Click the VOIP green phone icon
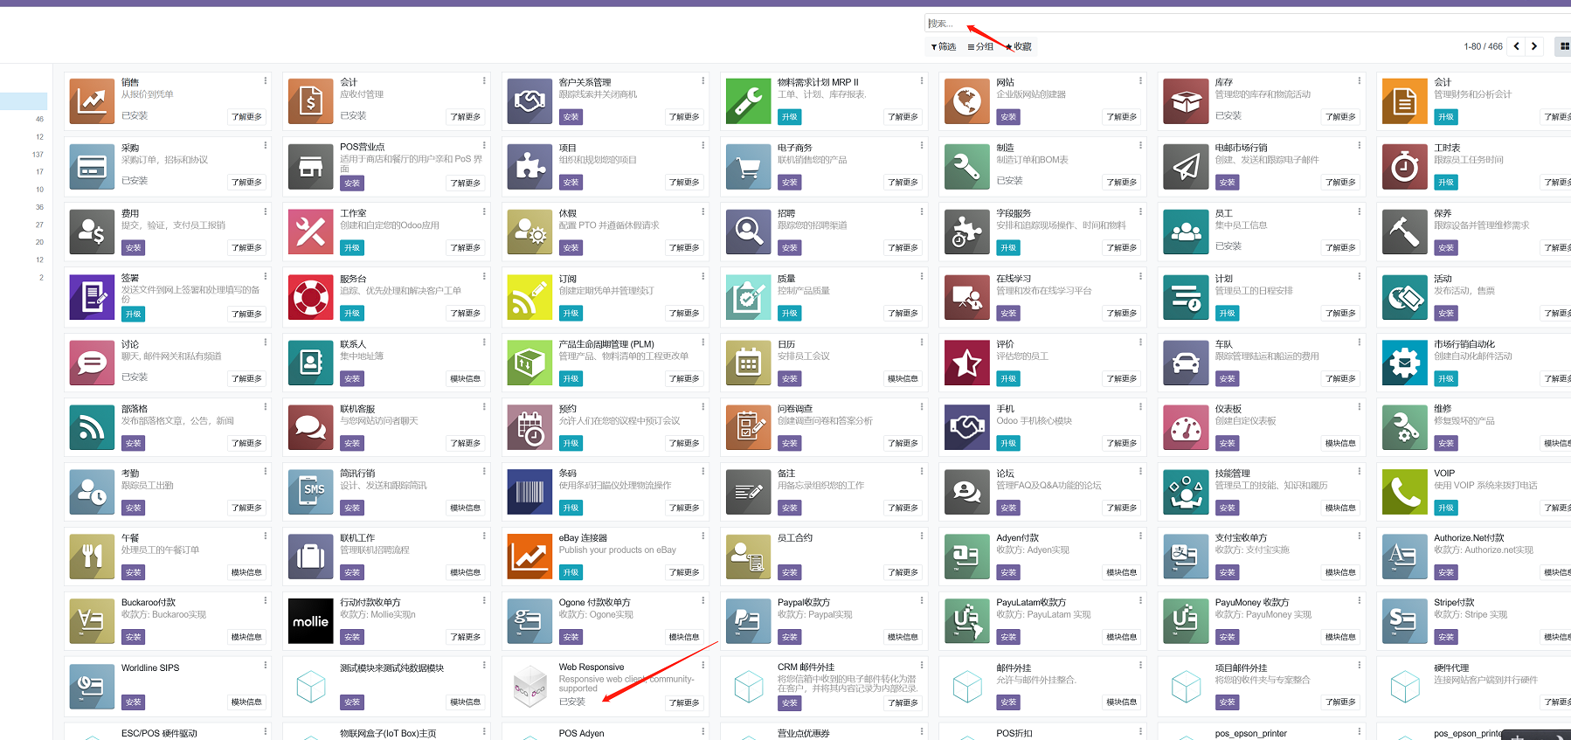 (x=1405, y=493)
